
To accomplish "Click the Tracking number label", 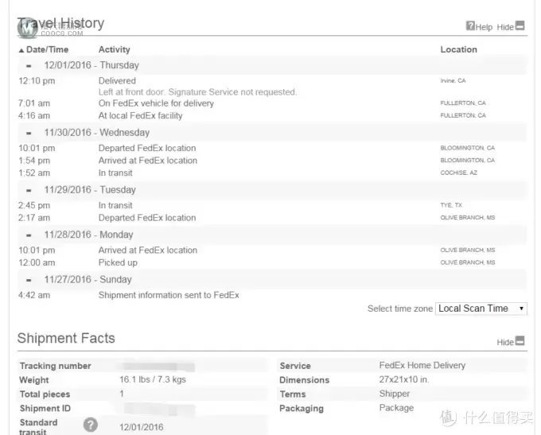I will pyautogui.click(x=55, y=366).
